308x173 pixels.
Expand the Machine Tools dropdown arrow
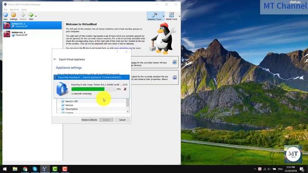(164, 16)
